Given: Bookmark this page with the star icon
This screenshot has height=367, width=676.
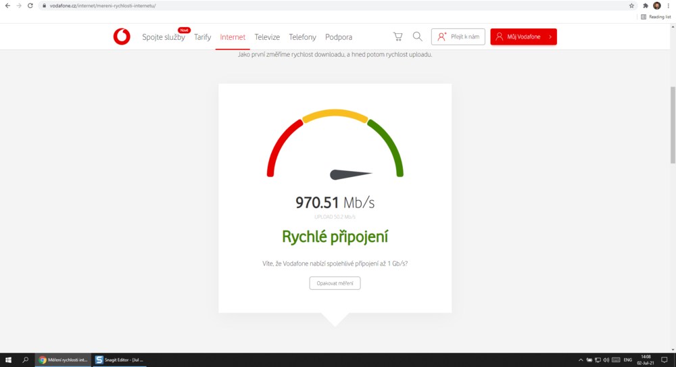Looking at the screenshot, I should pos(631,5).
